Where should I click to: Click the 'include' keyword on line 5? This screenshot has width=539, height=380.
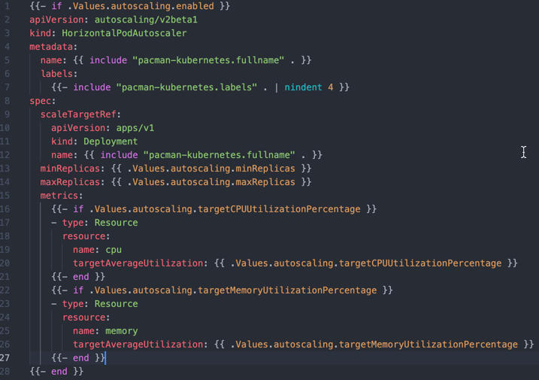click(108, 60)
